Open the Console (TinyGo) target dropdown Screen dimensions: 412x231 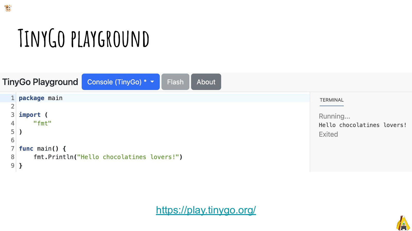point(121,82)
